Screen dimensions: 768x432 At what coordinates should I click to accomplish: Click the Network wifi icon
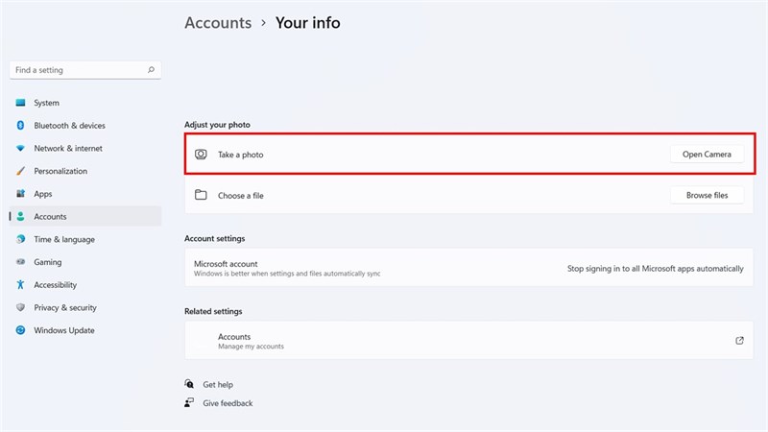(x=20, y=148)
